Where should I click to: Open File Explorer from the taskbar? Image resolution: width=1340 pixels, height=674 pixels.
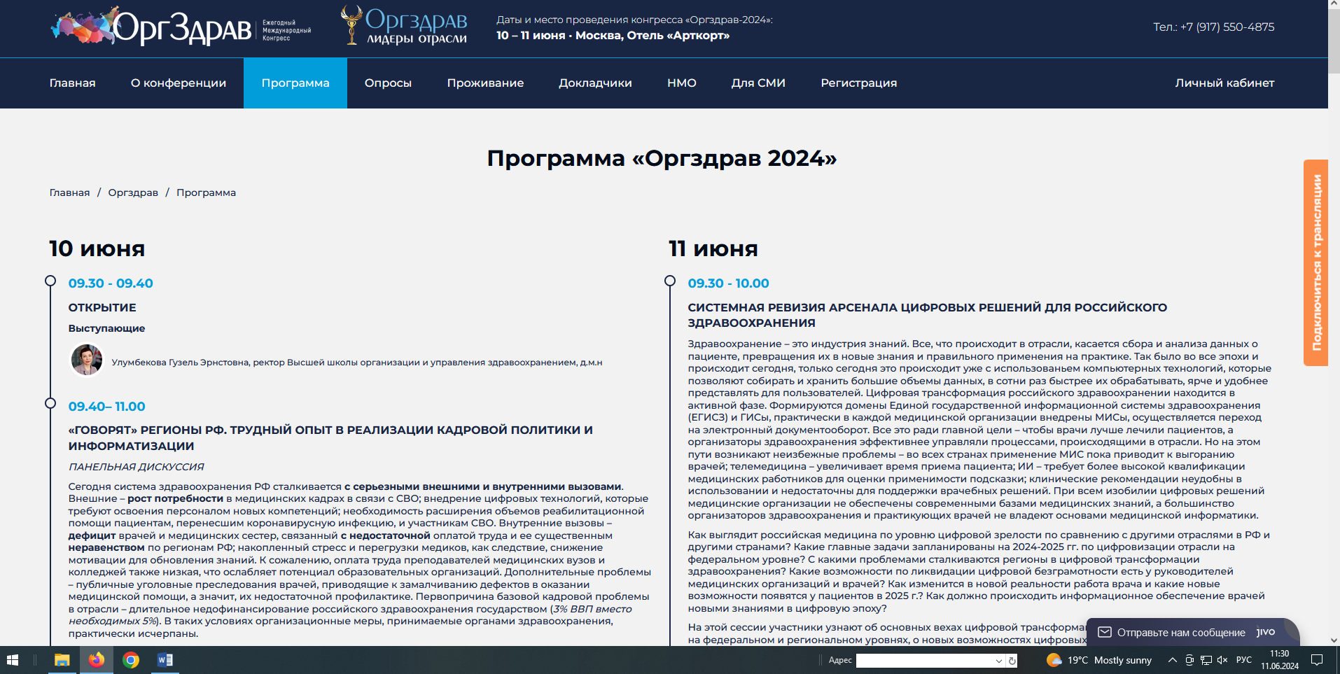coord(62,660)
